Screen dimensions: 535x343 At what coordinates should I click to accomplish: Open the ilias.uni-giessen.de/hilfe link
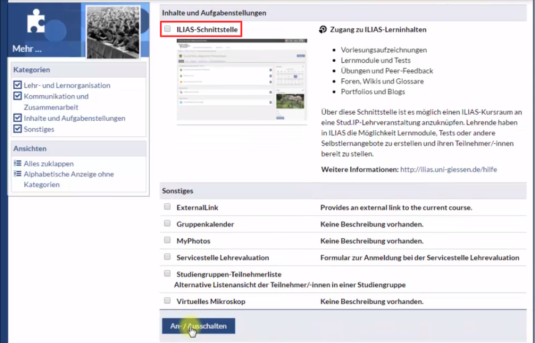(449, 170)
